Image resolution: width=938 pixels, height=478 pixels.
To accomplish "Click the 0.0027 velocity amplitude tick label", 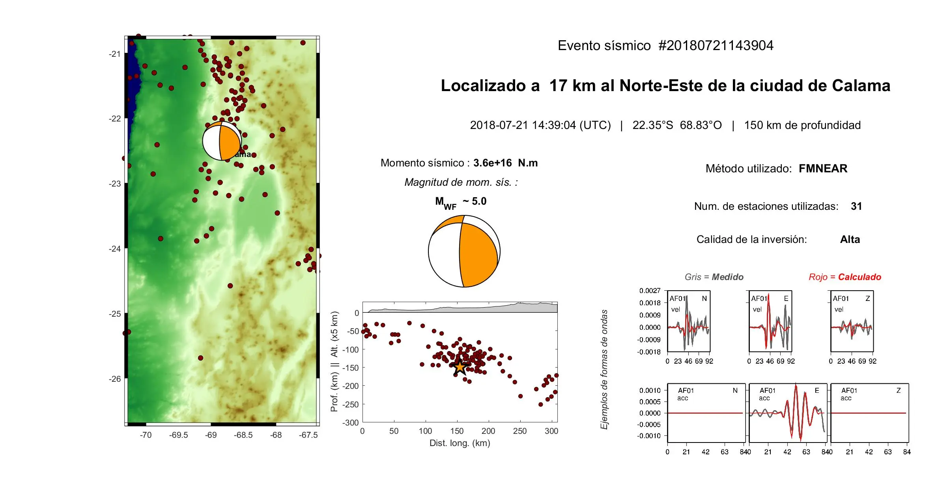I will [x=650, y=291].
